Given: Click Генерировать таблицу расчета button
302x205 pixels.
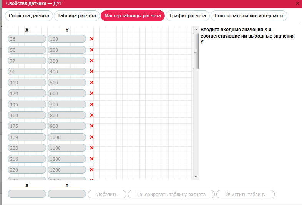Looking at the screenshot, I should (x=171, y=194).
